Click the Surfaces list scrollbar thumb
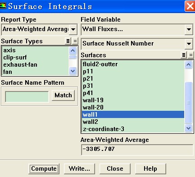Screen dimensions: 195x177 click(189, 103)
